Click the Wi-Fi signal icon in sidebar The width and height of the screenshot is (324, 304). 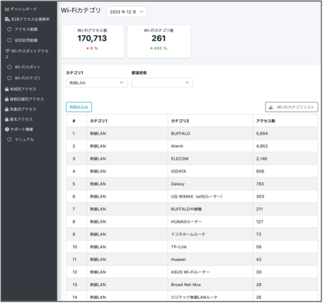coord(8,51)
